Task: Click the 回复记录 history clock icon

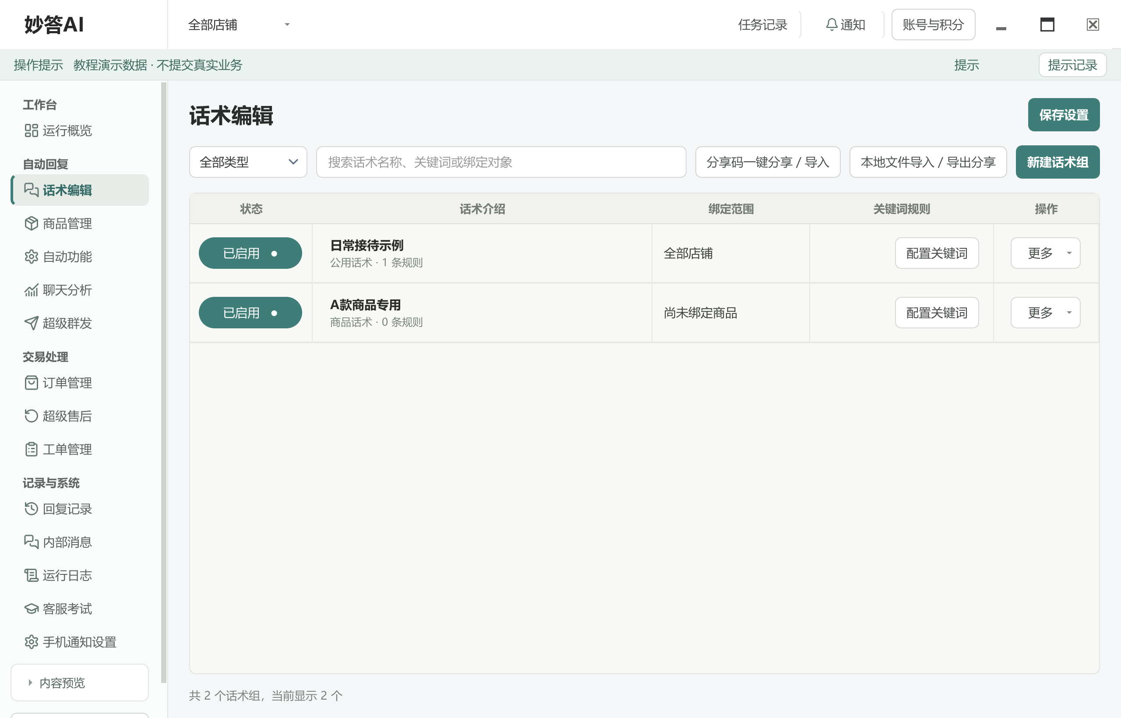Action: pos(31,509)
